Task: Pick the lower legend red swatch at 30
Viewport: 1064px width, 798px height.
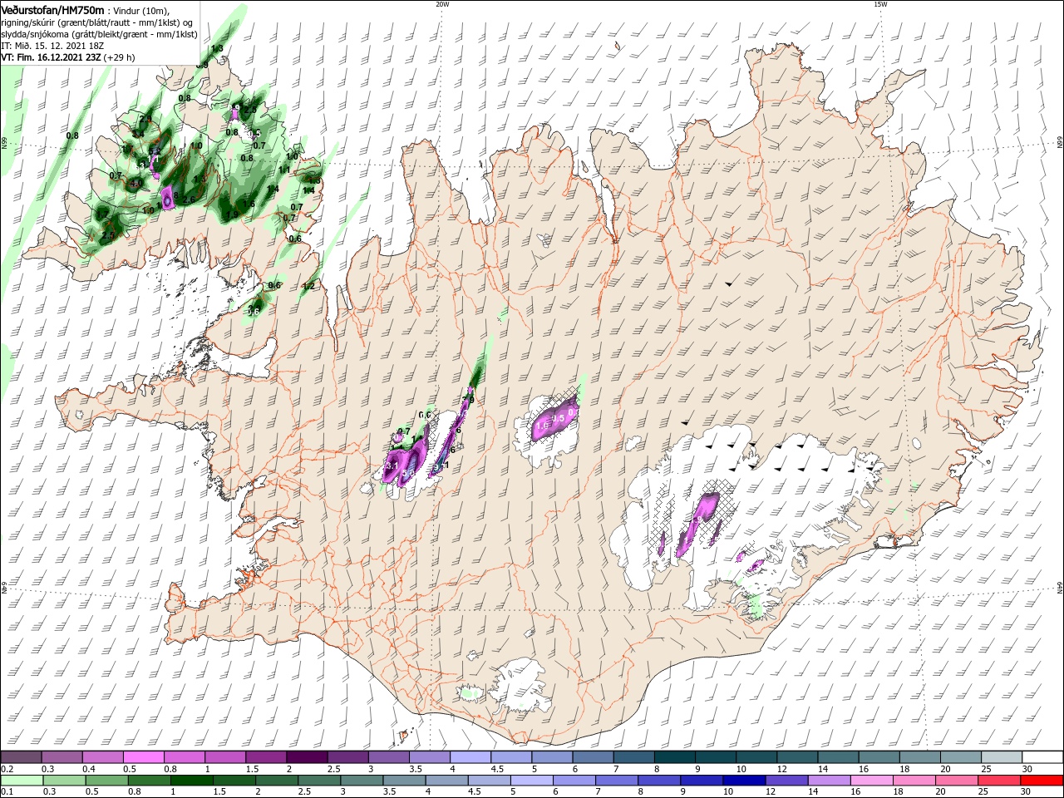Action: 1042,781
